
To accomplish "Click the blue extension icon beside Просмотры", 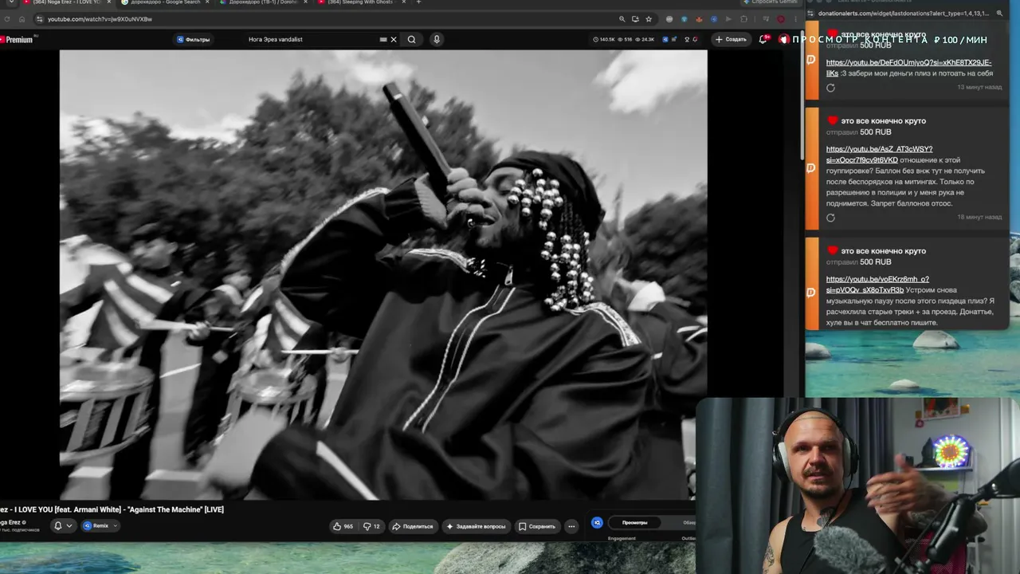I will [597, 522].
